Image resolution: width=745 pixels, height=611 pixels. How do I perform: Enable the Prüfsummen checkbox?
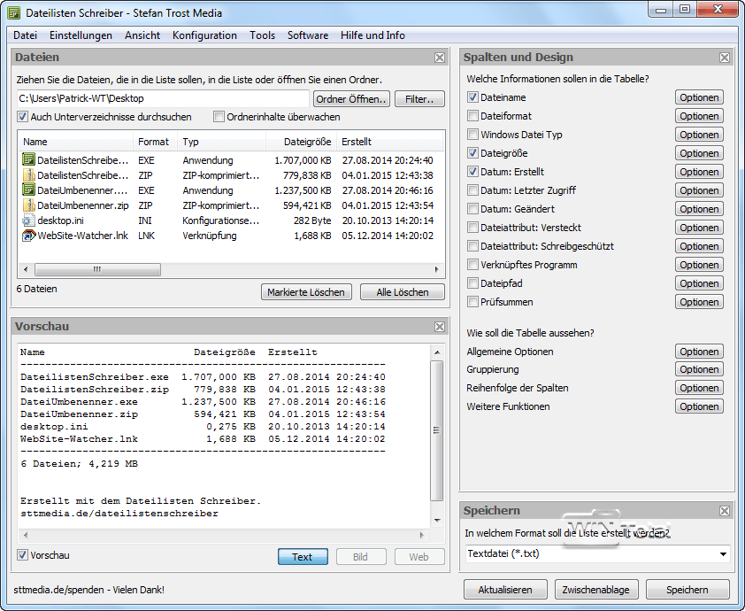coord(472,301)
